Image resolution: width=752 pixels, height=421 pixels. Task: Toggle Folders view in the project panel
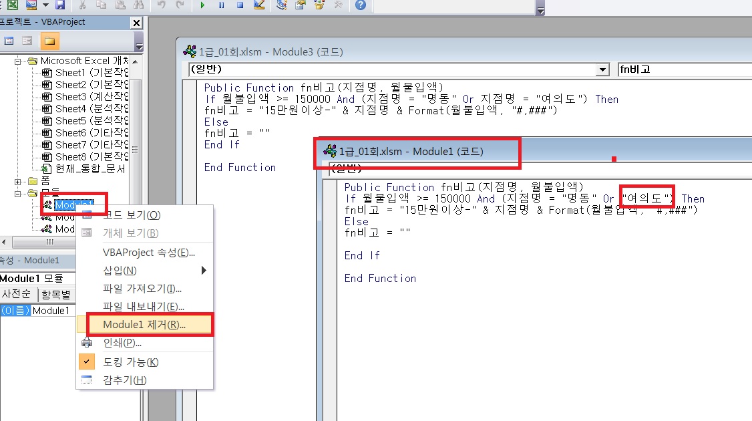click(49, 41)
